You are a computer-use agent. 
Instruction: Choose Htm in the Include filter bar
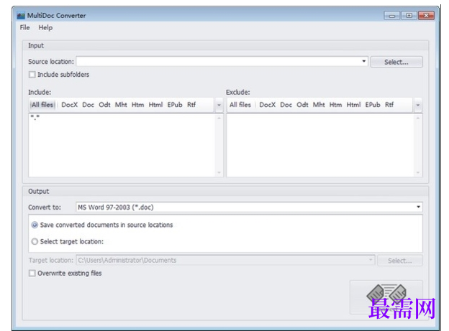(x=137, y=105)
